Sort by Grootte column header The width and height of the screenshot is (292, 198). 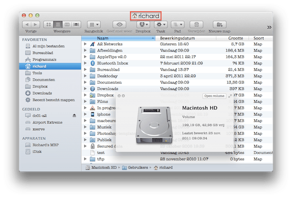coord(232,38)
